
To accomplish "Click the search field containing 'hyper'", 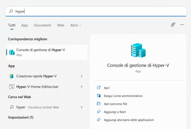I will pyautogui.click(x=96, y=11).
